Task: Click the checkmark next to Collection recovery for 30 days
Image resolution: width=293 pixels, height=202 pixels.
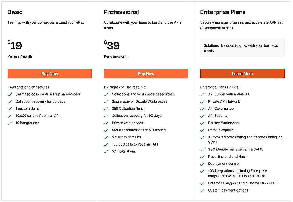Action: pyautogui.click(x=10, y=101)
